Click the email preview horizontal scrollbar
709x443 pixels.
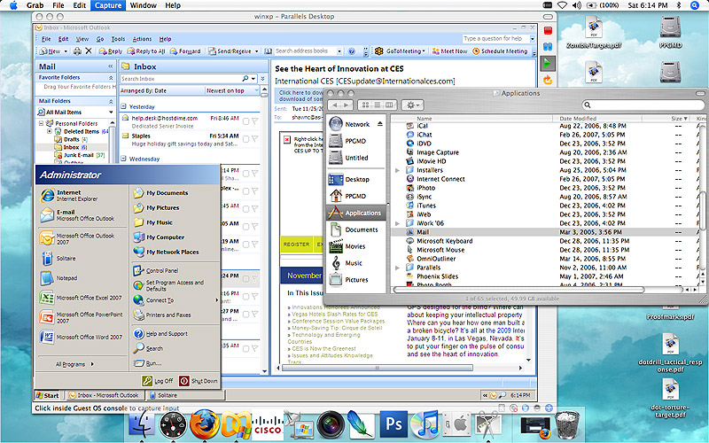pos(378,368)
